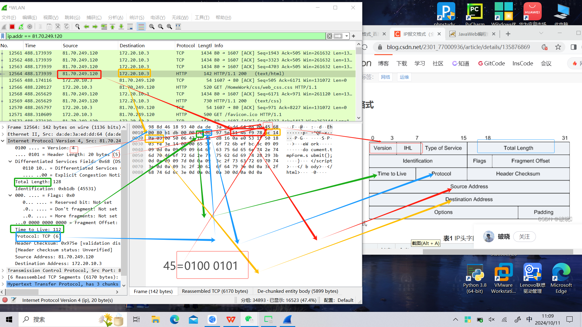582x327 pixels.
Task: Apply the display filter with the arrow button
Action: point(338,36)
